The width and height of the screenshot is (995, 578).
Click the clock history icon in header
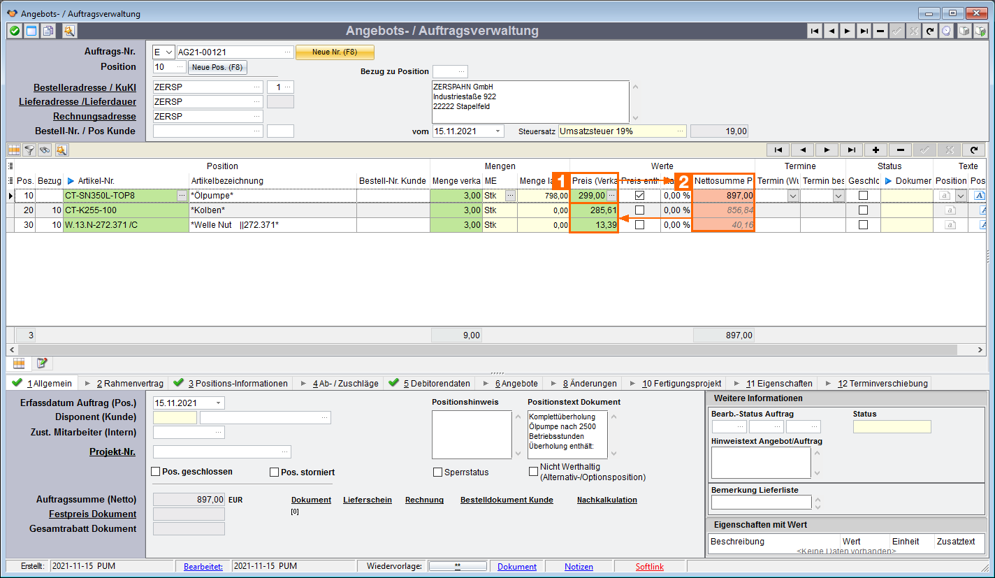point(946,31)
